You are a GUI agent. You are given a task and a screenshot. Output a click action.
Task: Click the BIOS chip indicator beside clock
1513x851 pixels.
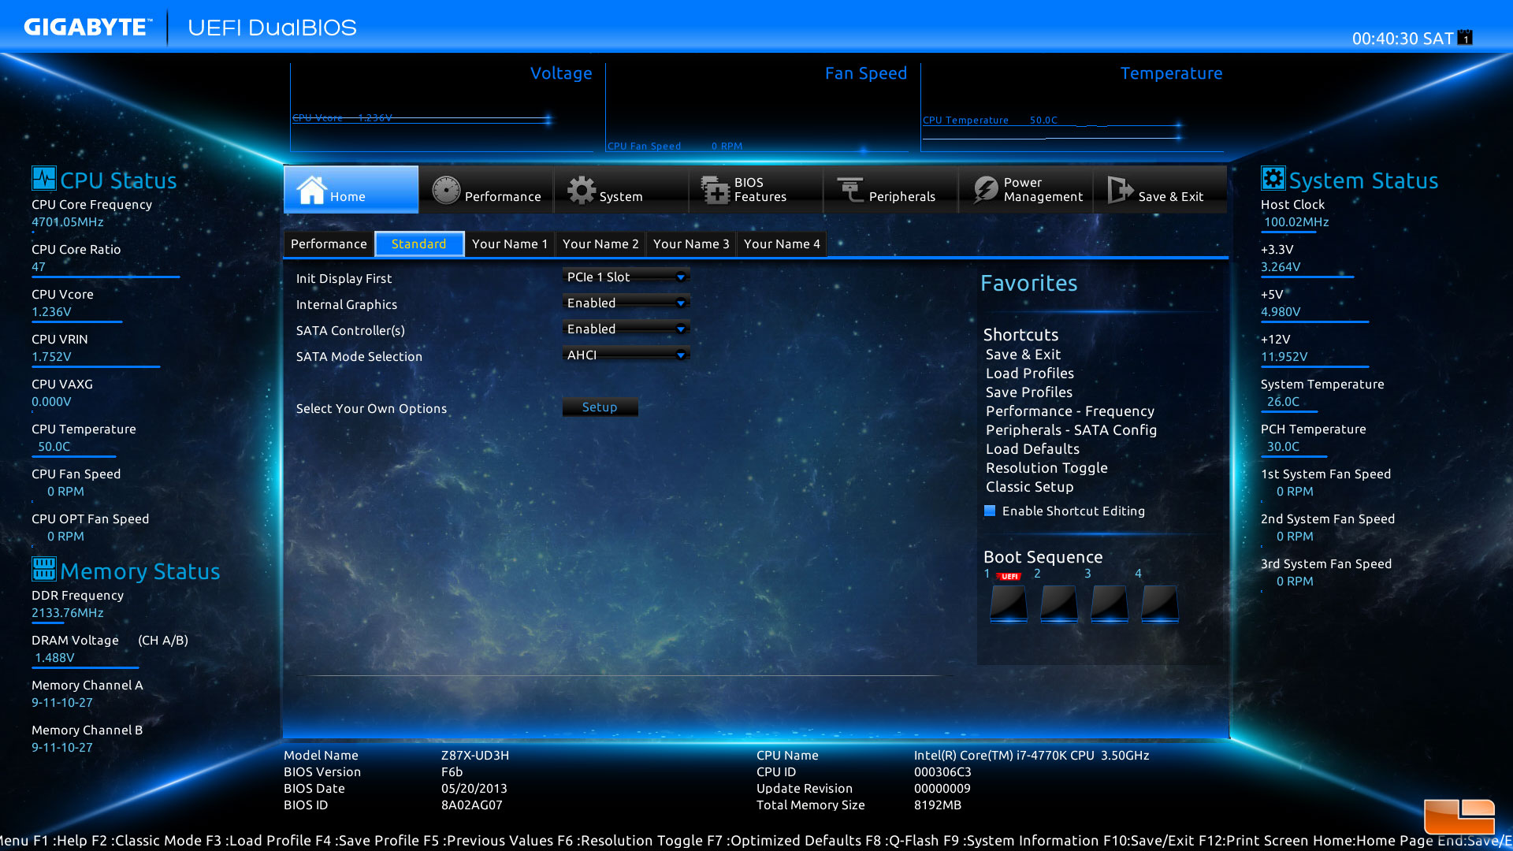(1465, 38)
